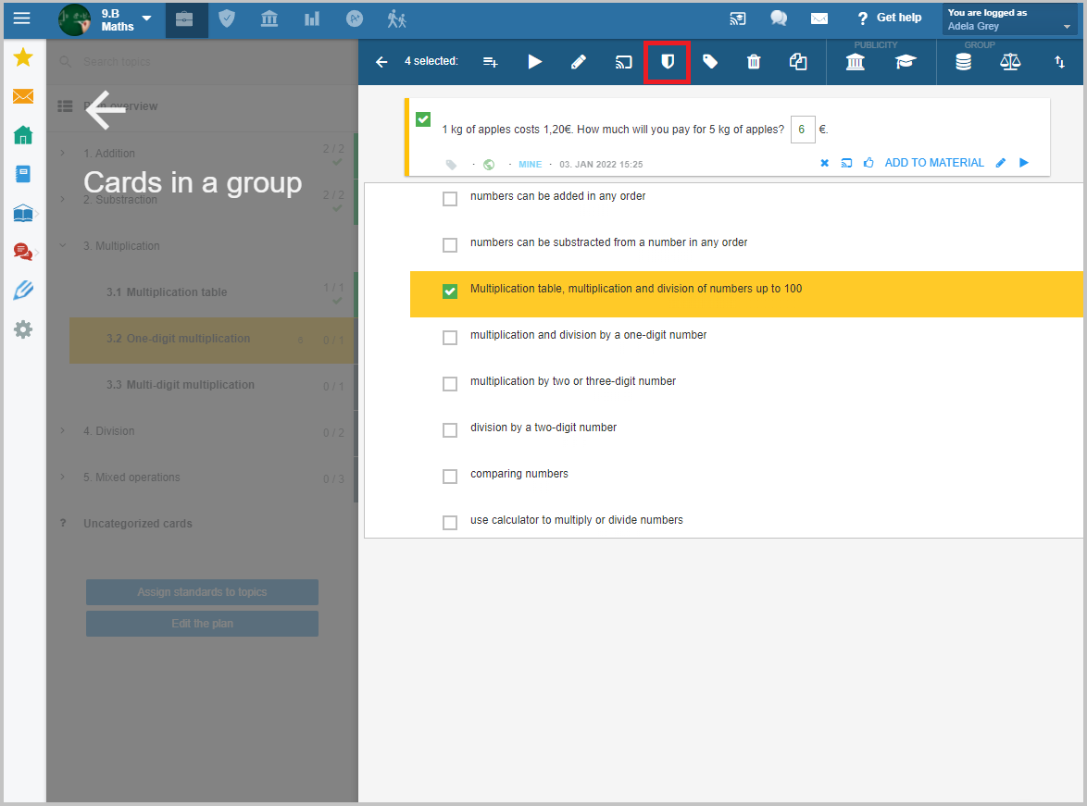Open the library building icon in top bar
Image resolution: width=1087 pixels, height=806 pixels.
click(x=269, y=19)
